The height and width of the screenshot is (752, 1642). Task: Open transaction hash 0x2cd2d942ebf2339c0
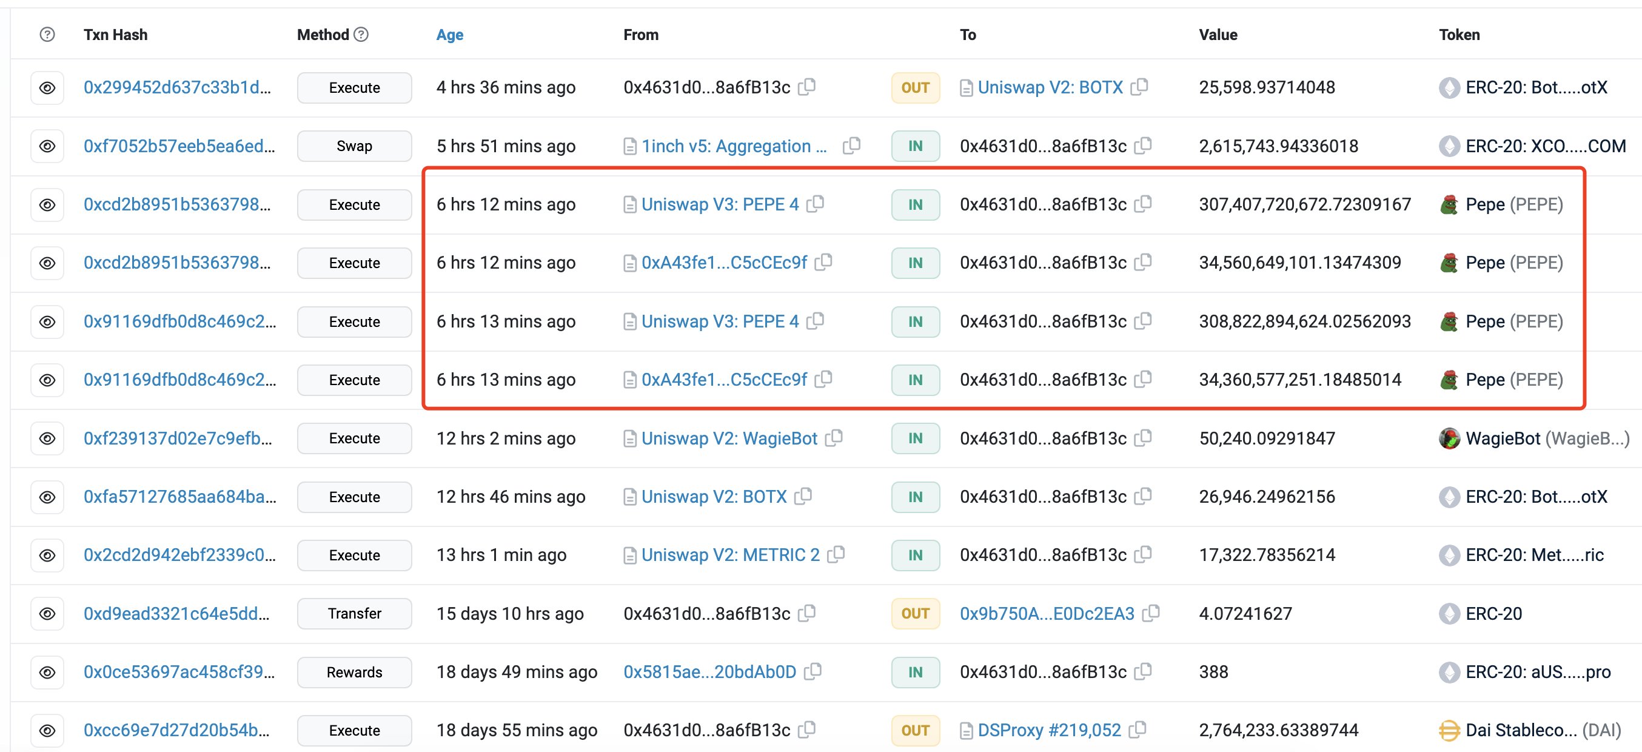[179, 555]
